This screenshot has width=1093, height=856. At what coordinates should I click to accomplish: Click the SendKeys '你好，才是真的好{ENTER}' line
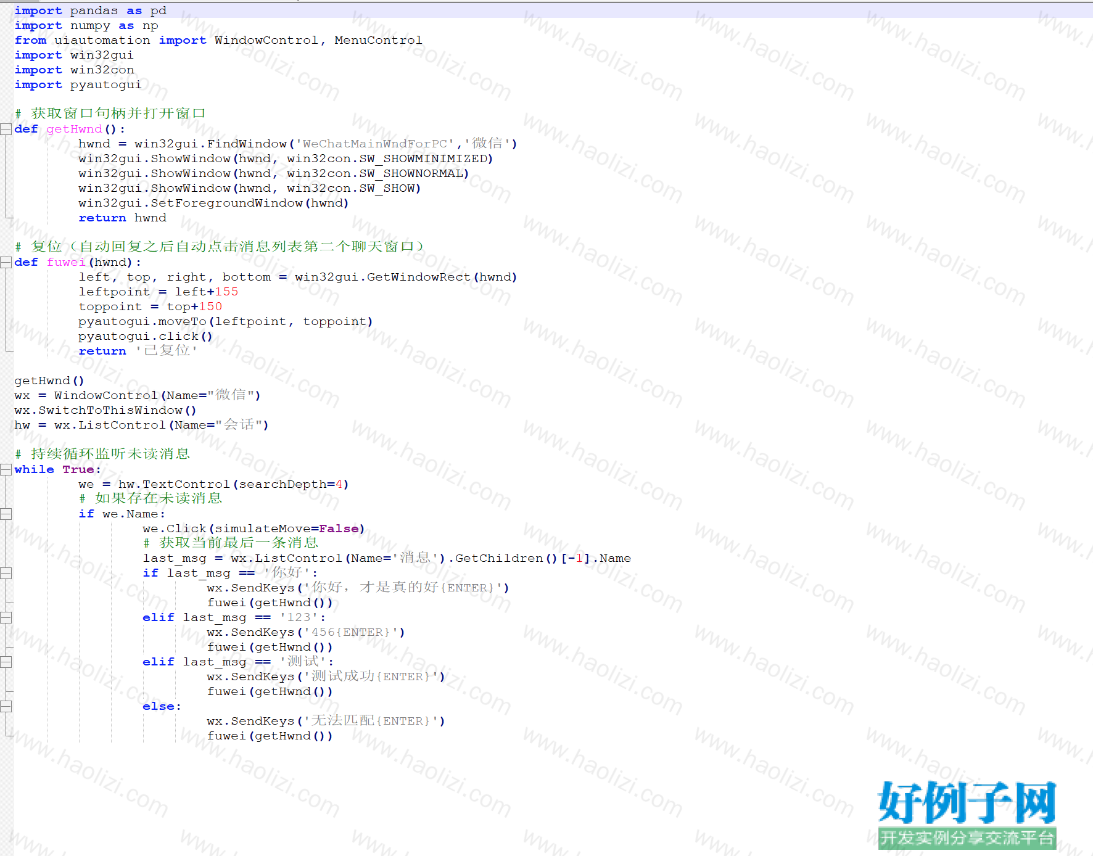pyautogui.click(x=358, y=587)
